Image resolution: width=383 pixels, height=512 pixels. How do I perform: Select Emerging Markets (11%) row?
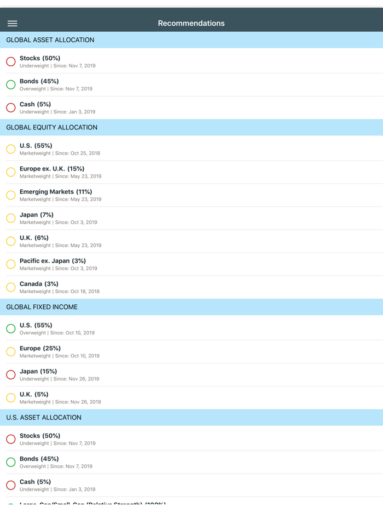[x=191, y=195]
